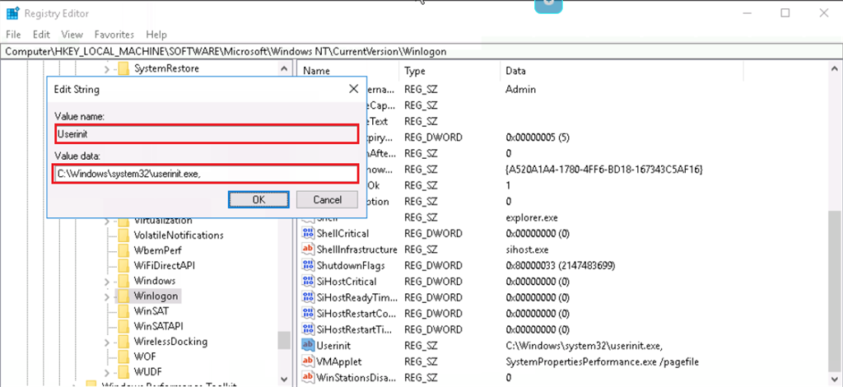Select the WinSATAPI key label
Viewport: 843px width, 387px height.
click(159, 326)
